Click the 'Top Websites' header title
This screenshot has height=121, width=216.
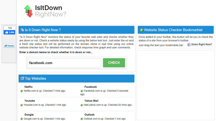point(35,78)
